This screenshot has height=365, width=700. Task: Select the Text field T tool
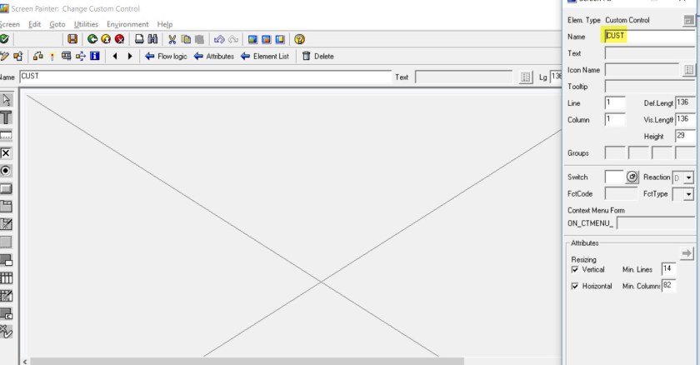tap(7, 117)
